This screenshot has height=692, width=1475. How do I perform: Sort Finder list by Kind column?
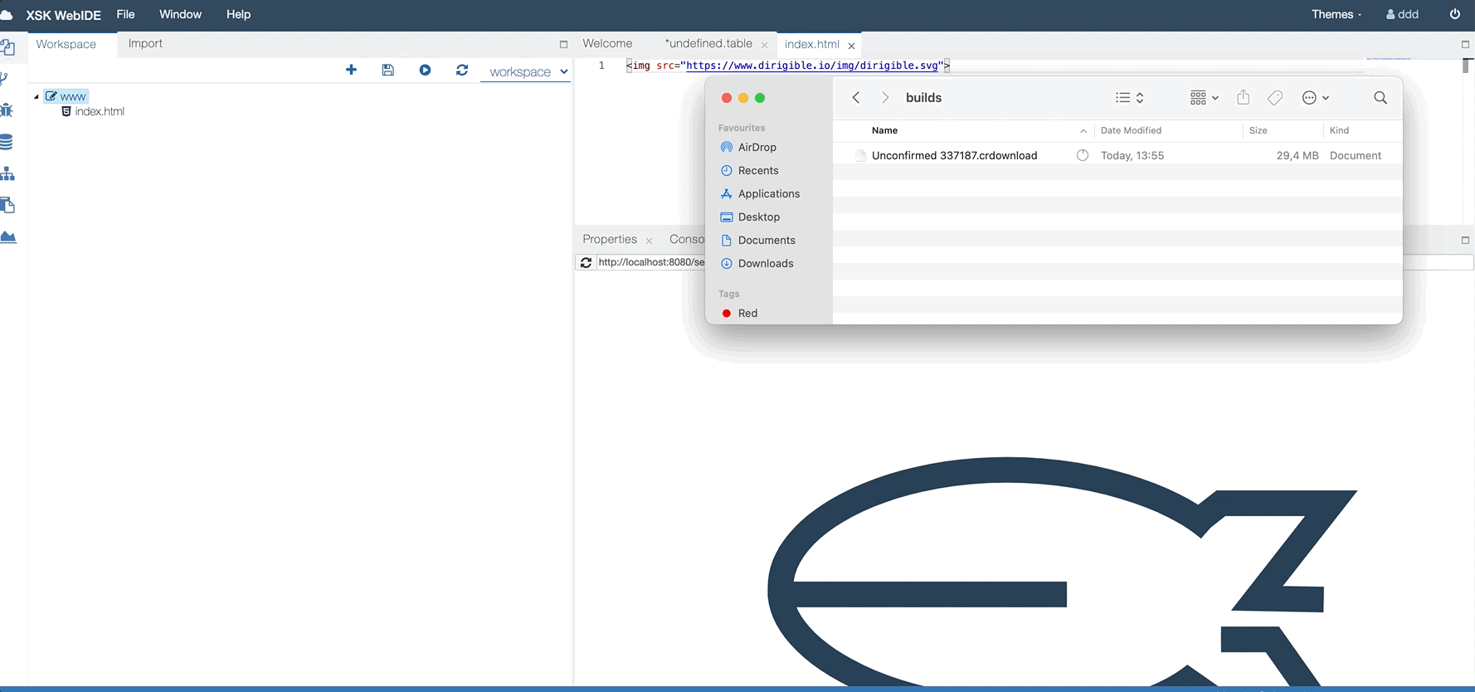[1339, 130]
